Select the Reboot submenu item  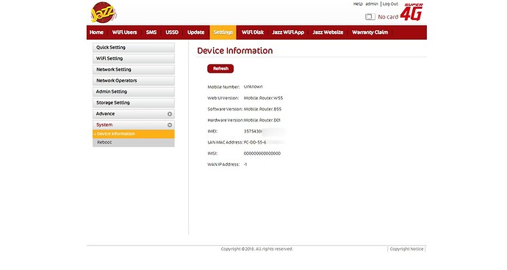click(134, 143)
